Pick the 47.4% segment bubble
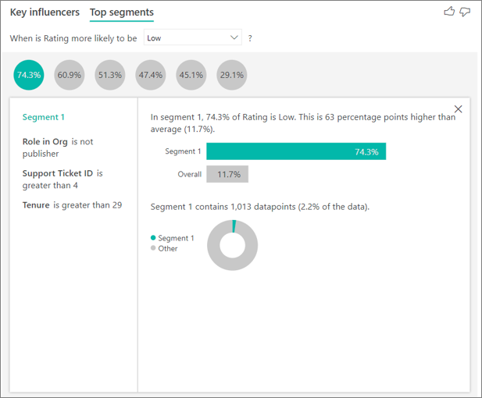 [x=151, y=75]
